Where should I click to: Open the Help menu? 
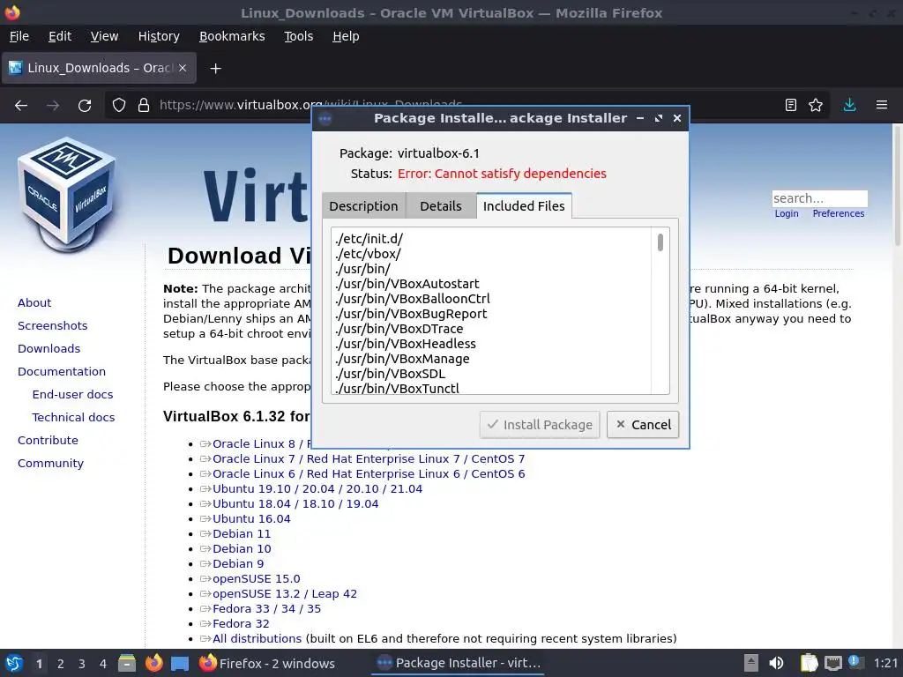tap(346, 36)
